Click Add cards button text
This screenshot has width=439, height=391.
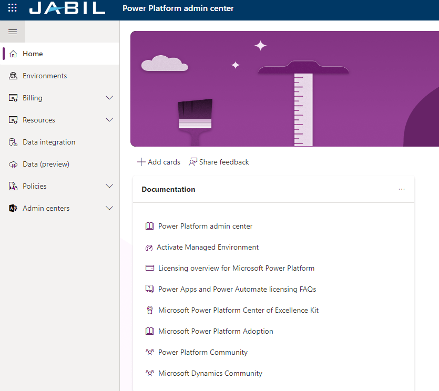pos(164,162)
